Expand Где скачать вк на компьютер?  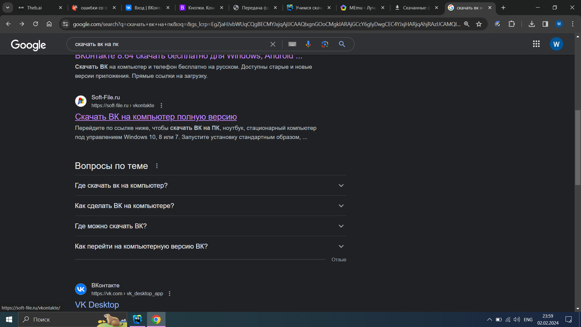pyautogui.click(x=210, y=186)
